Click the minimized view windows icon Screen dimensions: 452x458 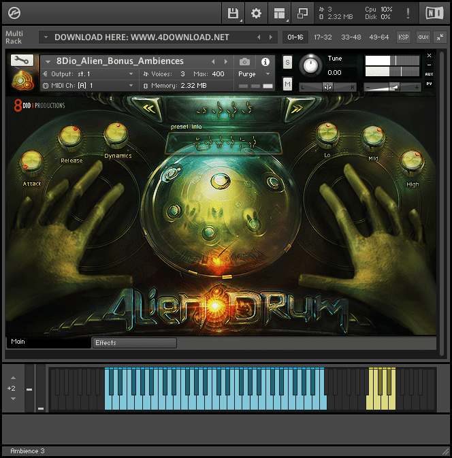(302, 13)
